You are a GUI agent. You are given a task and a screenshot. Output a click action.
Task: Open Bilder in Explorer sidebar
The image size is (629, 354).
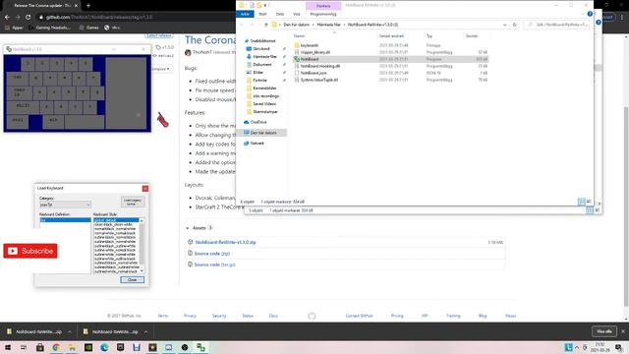coord(257,72)
